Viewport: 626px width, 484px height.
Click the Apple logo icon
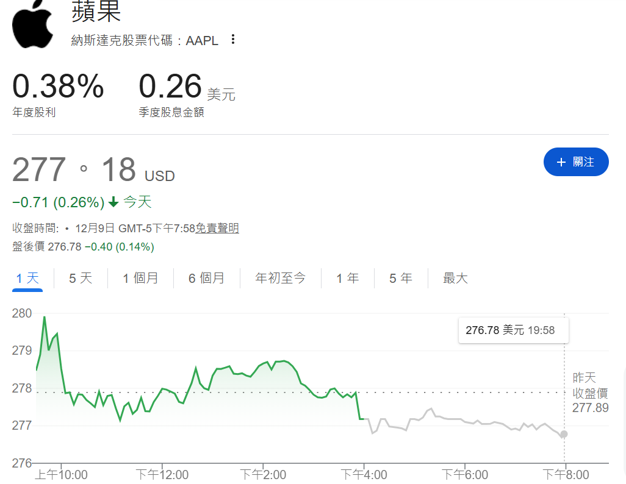(x=33, y=24)
